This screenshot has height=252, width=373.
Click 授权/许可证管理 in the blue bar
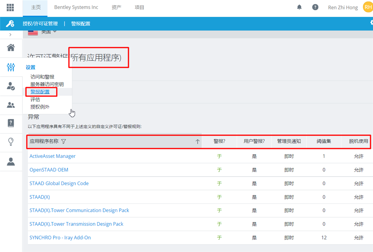[40, 24]
